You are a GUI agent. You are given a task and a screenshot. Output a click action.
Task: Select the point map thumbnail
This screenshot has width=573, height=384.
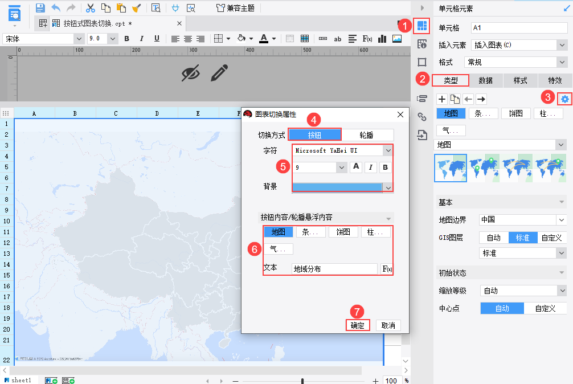[x=484, y=168]
